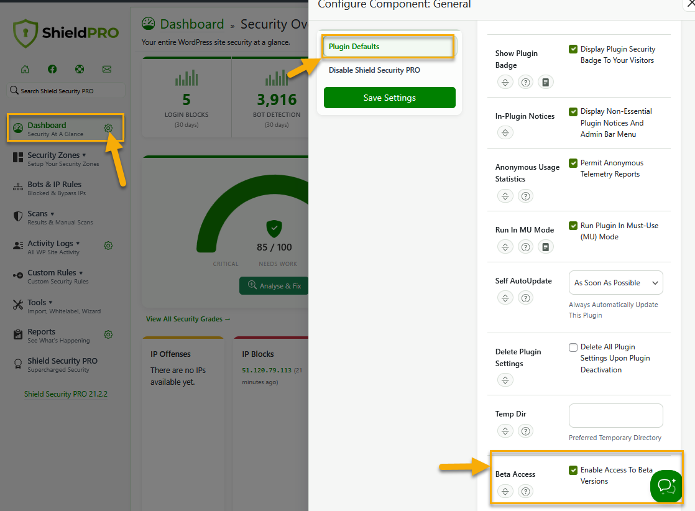Click help icon for Run In MU Mode
This screenshot has width=695, height=511.
click(525, 247)
